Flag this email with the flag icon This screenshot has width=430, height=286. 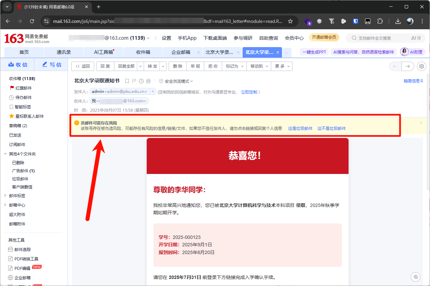point(134,81)
